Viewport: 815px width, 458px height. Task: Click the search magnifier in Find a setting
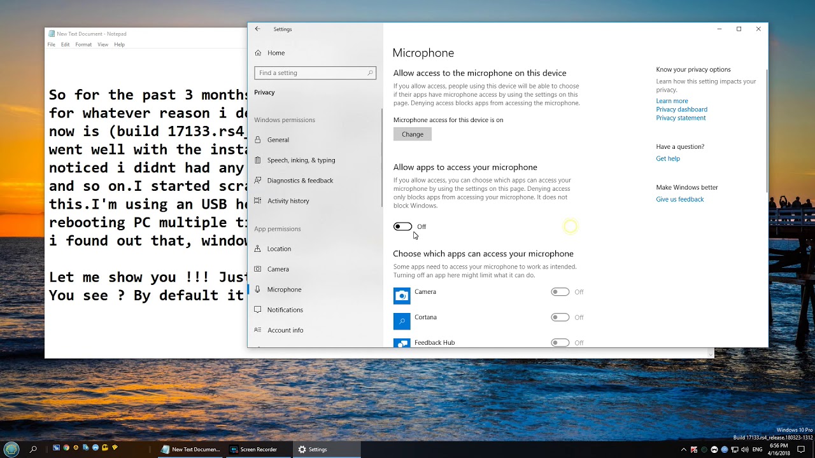(x=370, y=73)
